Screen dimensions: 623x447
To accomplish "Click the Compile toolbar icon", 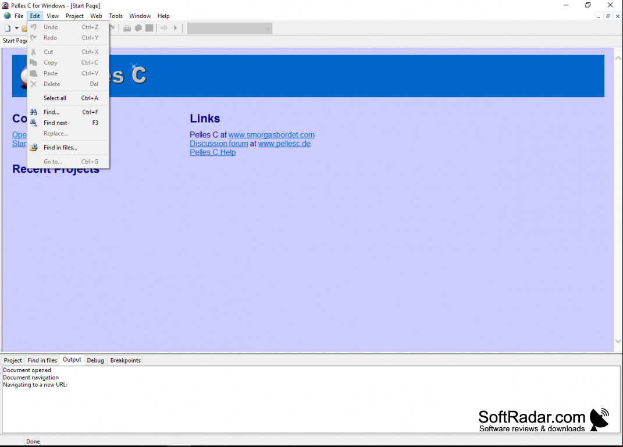I will 127,28.
